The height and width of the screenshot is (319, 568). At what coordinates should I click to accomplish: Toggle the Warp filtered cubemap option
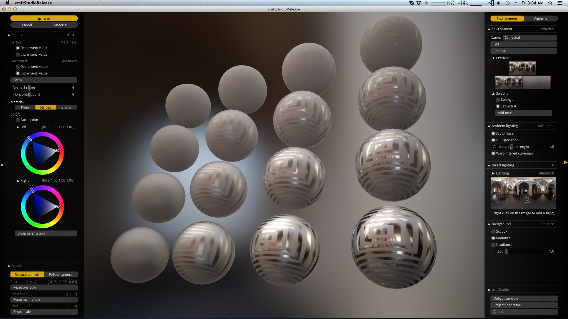pos(493,153)
